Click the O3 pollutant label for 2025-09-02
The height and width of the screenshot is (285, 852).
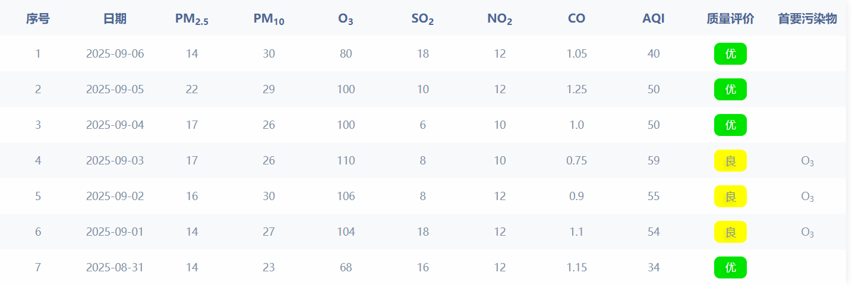tap(807, 197)
